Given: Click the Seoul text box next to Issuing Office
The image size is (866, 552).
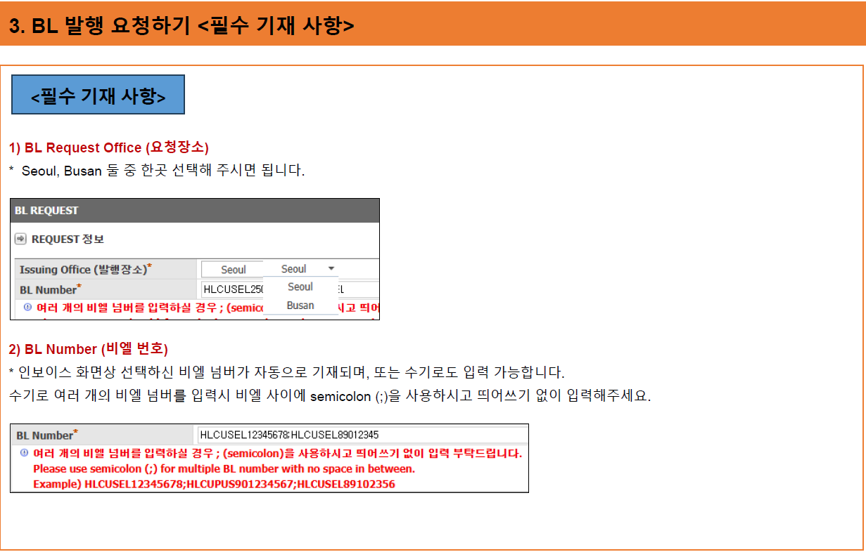Looking at the screenshot, I should [232, 268].
